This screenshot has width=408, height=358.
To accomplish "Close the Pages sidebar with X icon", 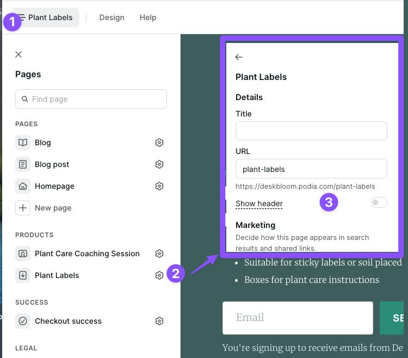I will pyautogui.click(x=18, y=54).
